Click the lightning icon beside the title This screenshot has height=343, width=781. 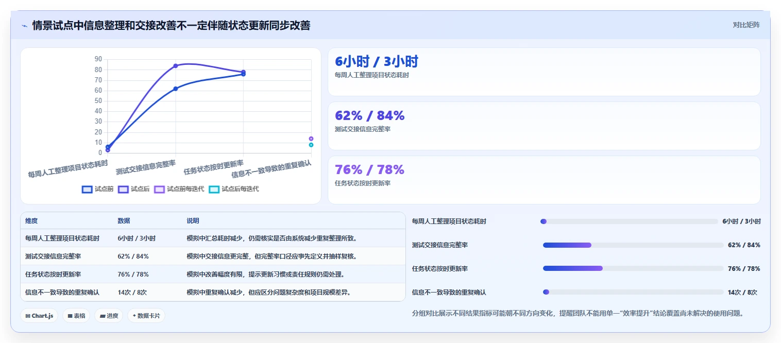(25, 26)
